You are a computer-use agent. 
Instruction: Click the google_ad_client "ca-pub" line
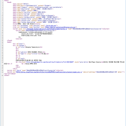[37, 34]
